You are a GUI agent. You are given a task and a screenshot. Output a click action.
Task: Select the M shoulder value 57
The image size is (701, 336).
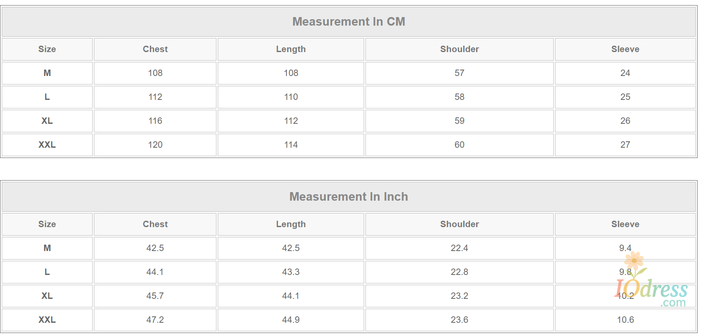(x=459, y=73)
